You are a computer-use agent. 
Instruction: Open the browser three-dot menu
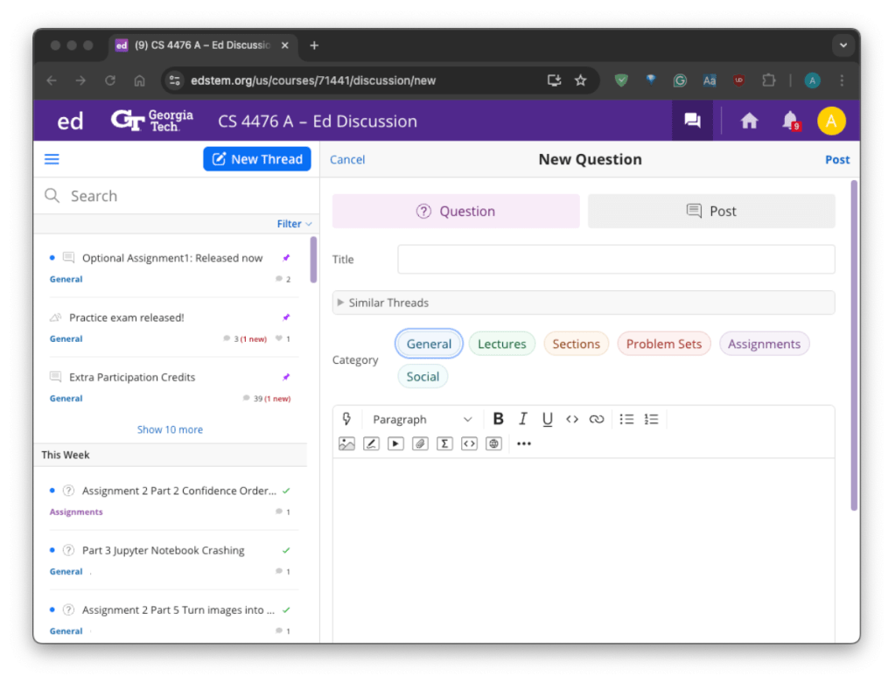tap(842, 80)
